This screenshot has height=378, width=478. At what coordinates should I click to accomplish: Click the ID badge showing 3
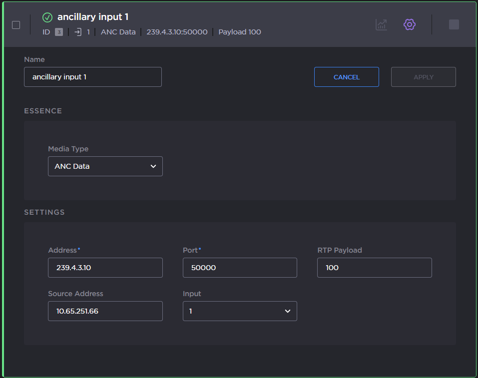[x=58, y=32]
